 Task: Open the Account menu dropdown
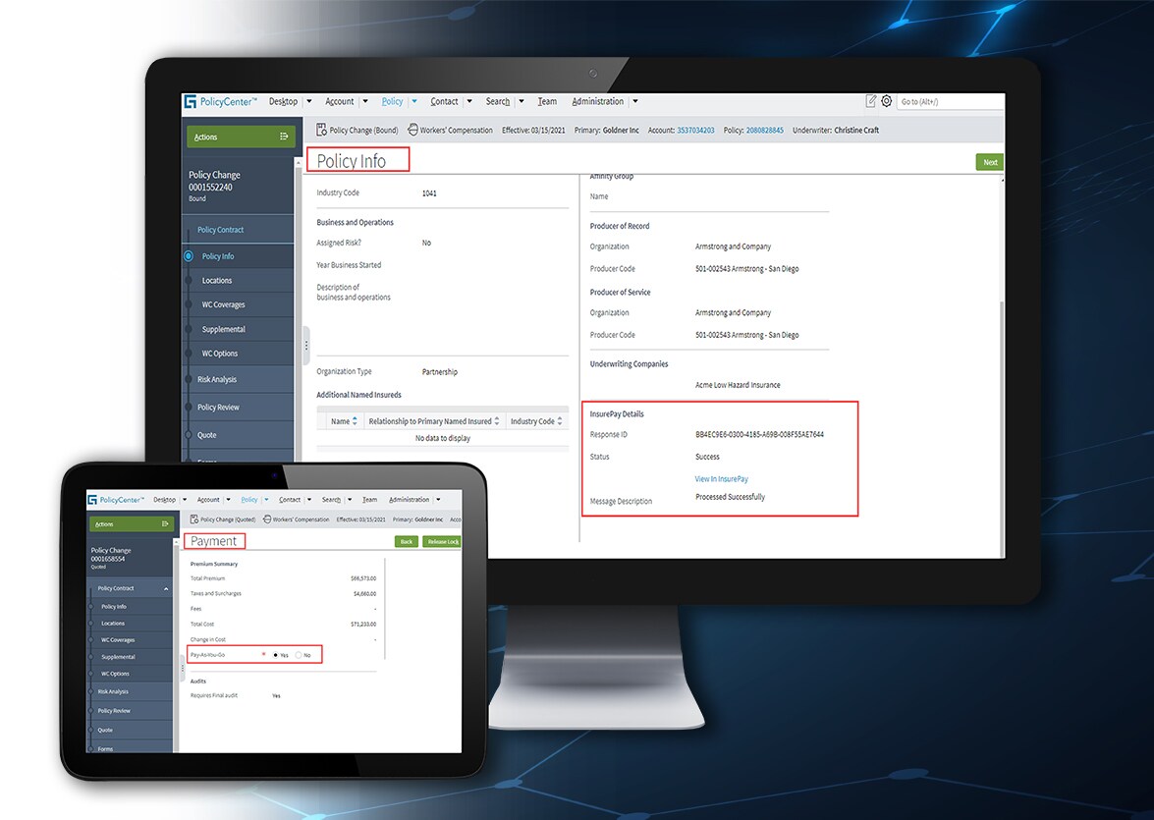[x=339, y=101]
